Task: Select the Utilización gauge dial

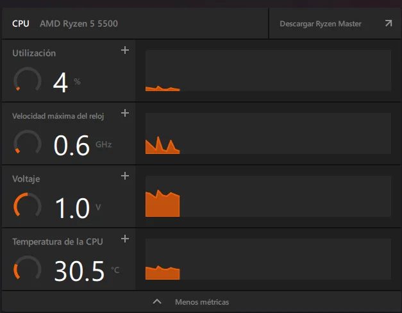Action: [x=28, y=81]
